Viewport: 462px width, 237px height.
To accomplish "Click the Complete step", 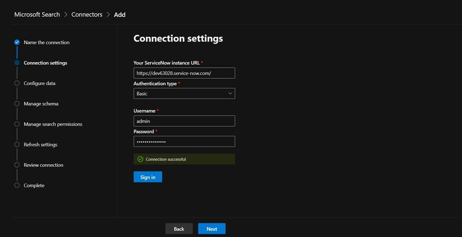I will pyautogui.click(x=34, y=185).
